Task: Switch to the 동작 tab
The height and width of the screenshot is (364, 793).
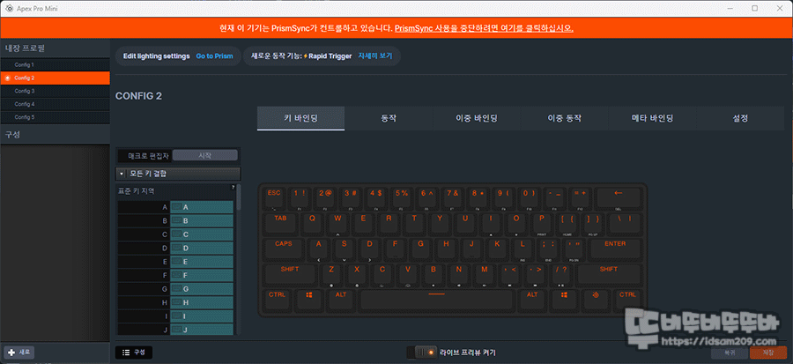Action: pyautogui.click(x=389, y=118)
